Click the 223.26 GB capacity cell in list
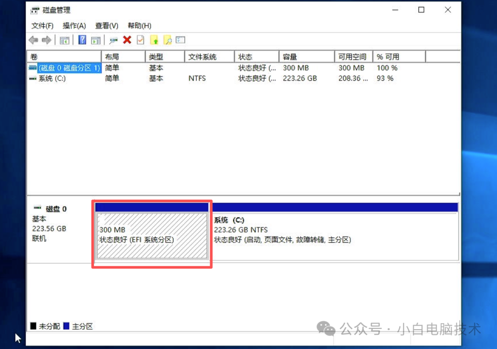 300,78
